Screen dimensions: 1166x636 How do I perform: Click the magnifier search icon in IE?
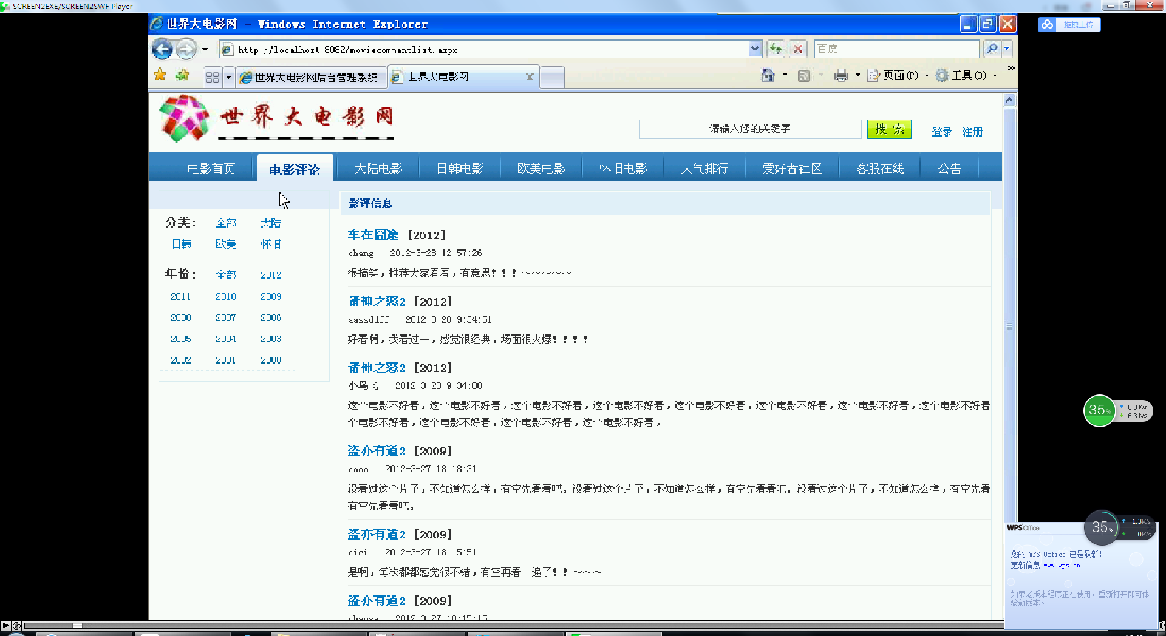[992, 49]
